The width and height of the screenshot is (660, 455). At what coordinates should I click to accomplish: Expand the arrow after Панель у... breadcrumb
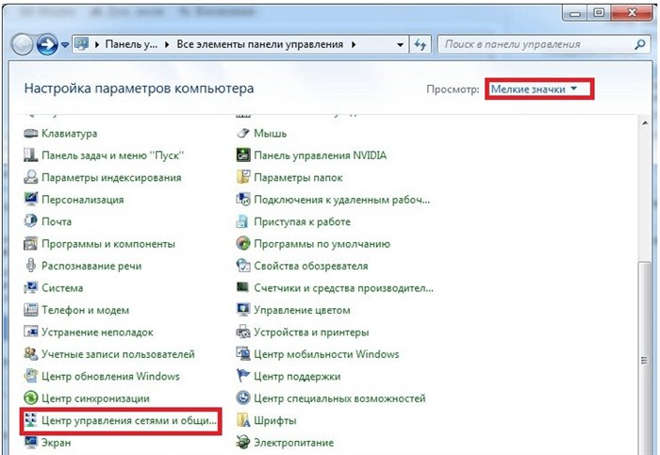coord(167,44)
